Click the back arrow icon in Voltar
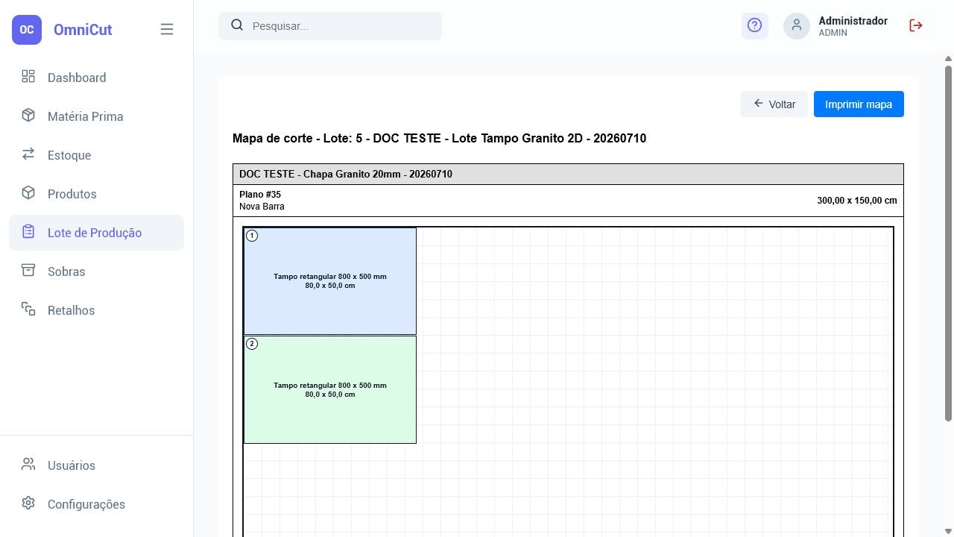954x537 pixels. tap(759, 104)
